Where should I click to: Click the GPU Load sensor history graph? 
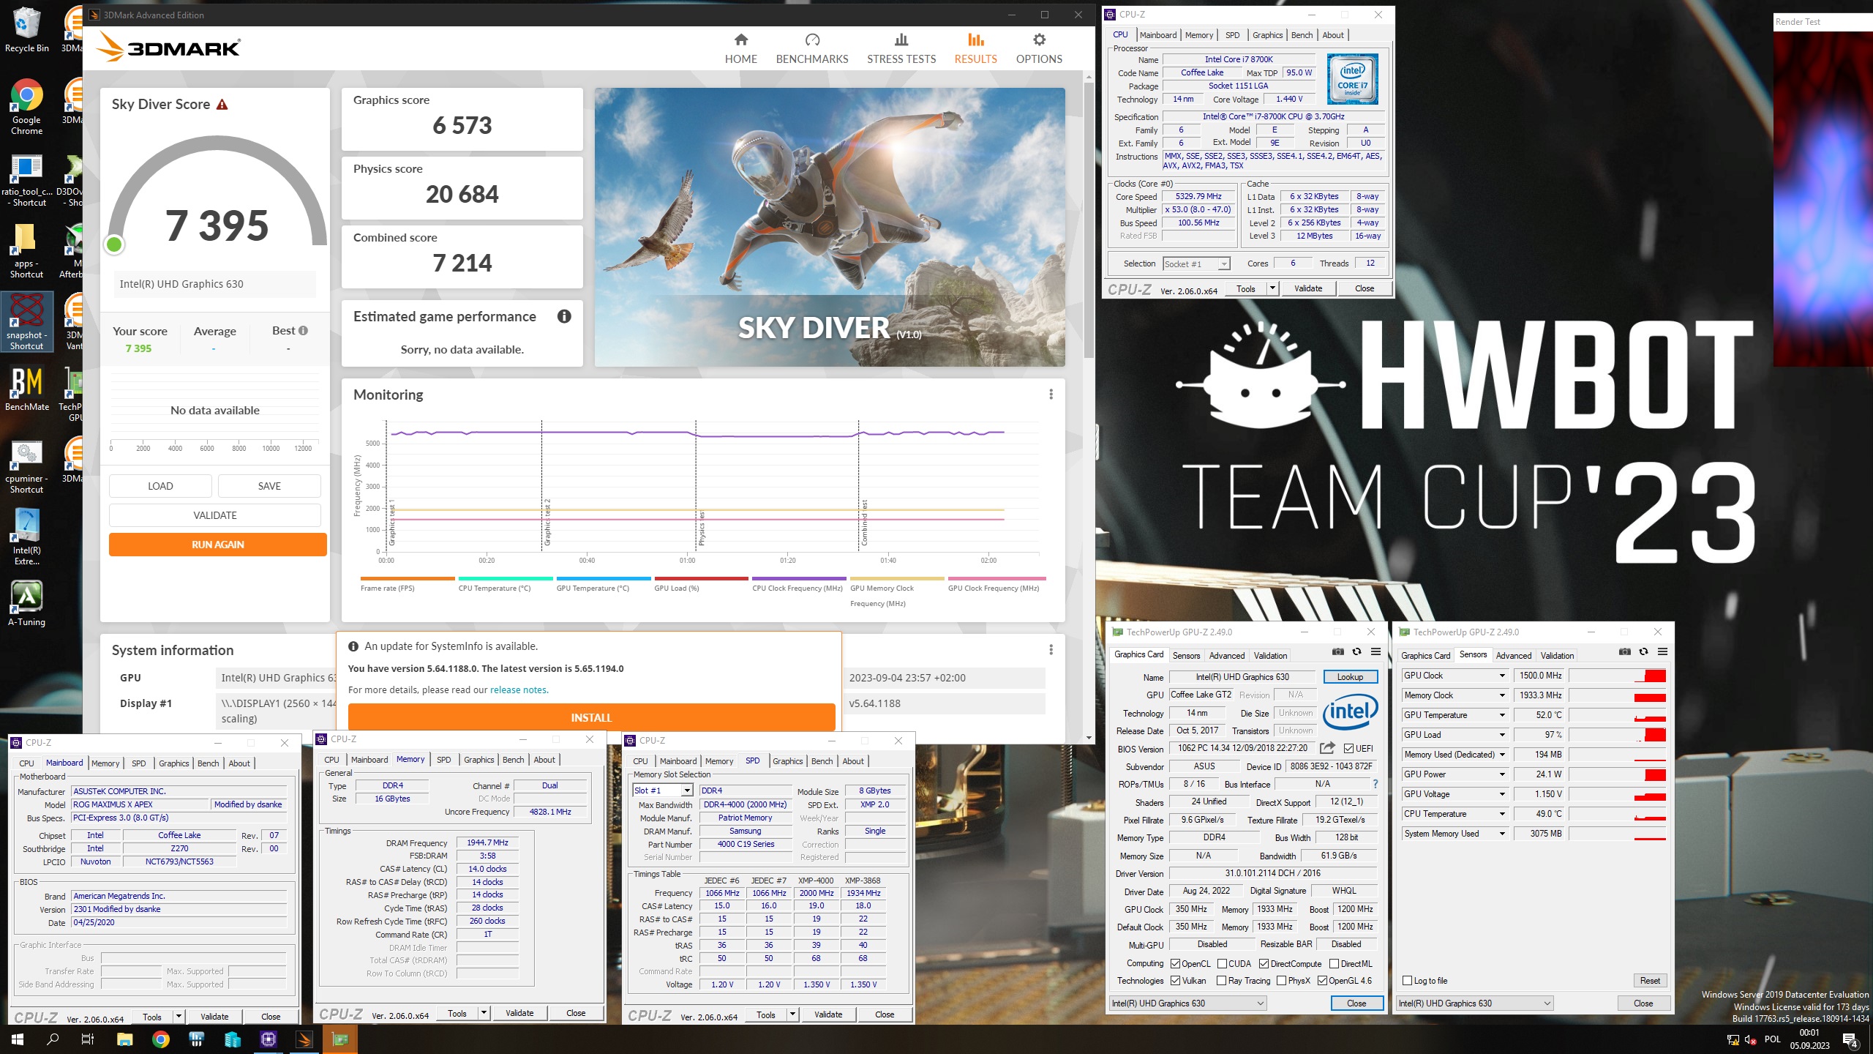click(1618, 735)
